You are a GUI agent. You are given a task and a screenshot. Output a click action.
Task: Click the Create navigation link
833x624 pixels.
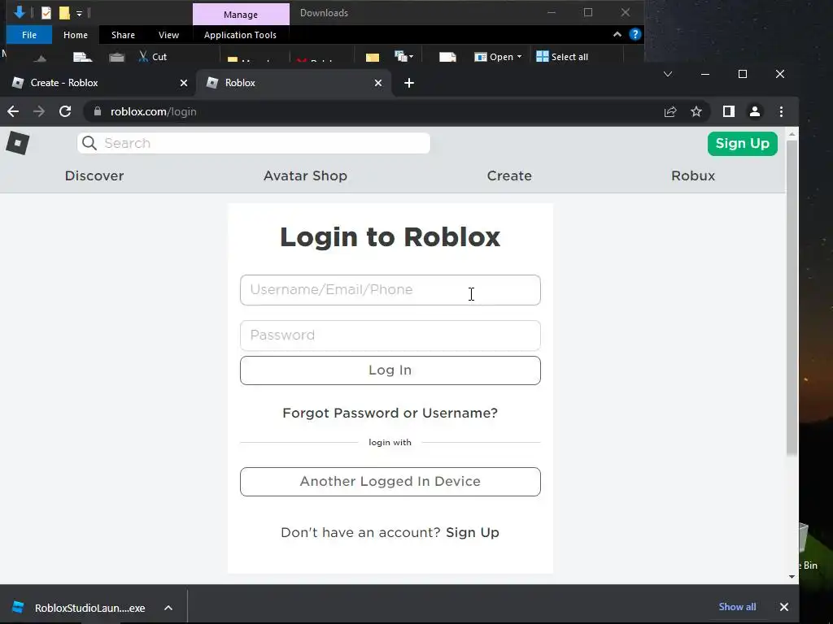pos(509,175)
